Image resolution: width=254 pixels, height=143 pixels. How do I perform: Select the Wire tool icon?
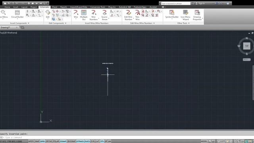(76, 13)
